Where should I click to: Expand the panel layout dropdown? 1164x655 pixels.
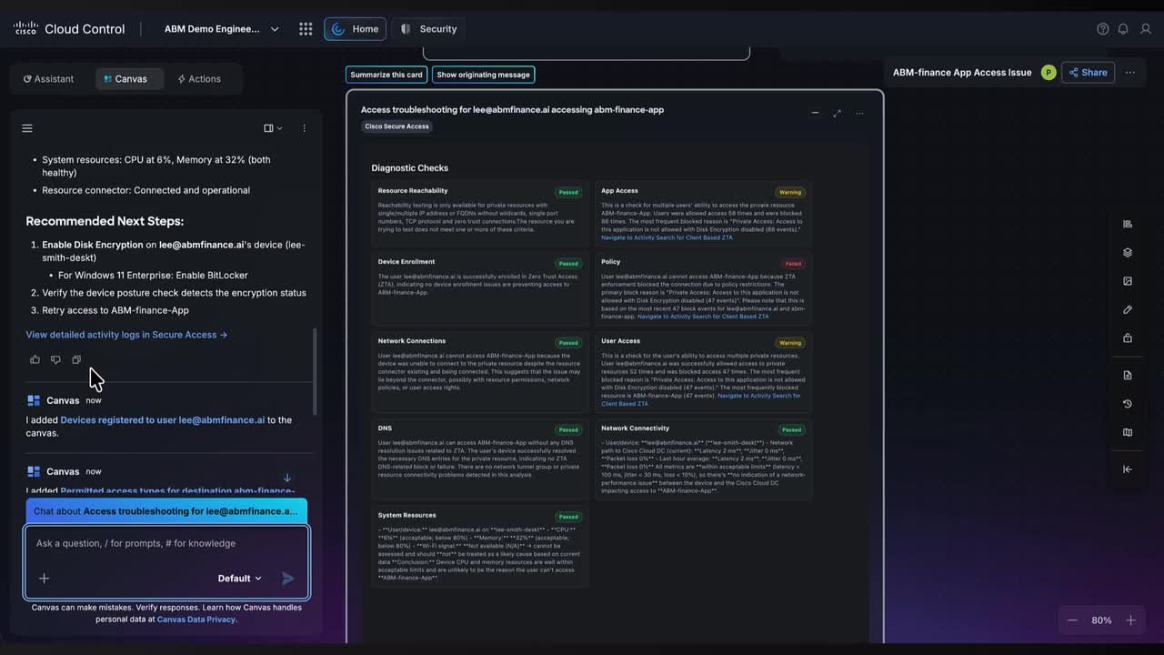pyautogui.click(x=273, y=128)
